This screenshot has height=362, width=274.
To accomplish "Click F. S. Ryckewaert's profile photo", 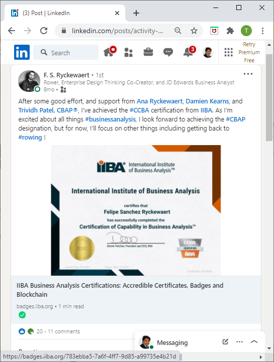I will point(29,81).
